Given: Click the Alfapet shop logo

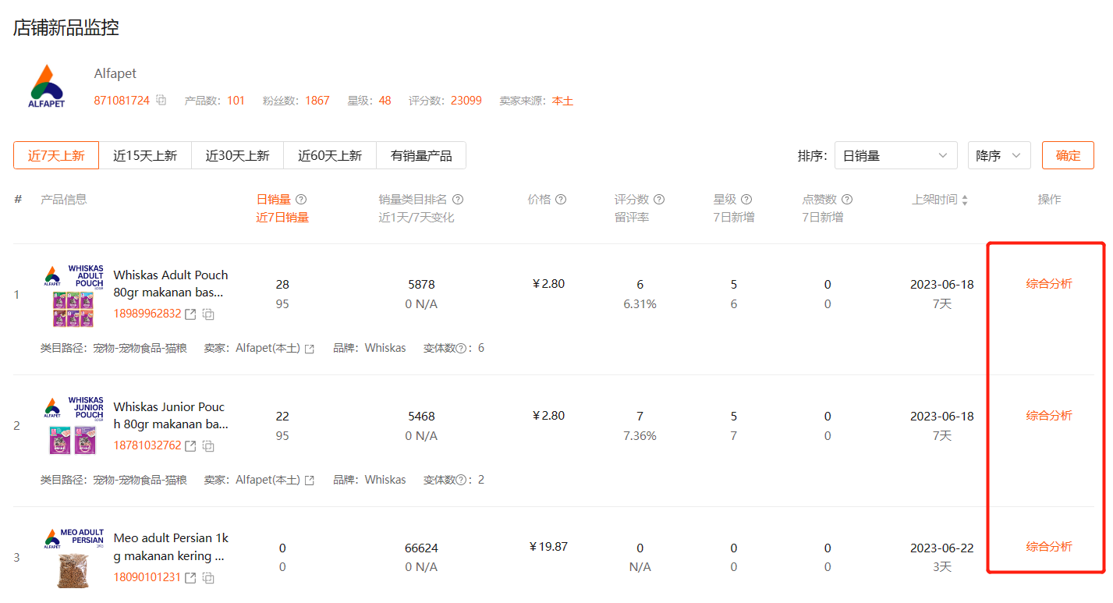Looking at the screenshot, I should point(47,87).
